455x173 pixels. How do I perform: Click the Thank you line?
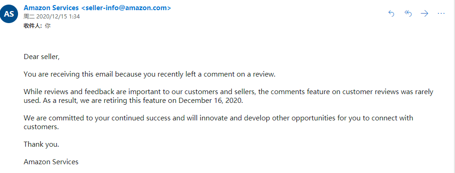click(x=41, y=144)
